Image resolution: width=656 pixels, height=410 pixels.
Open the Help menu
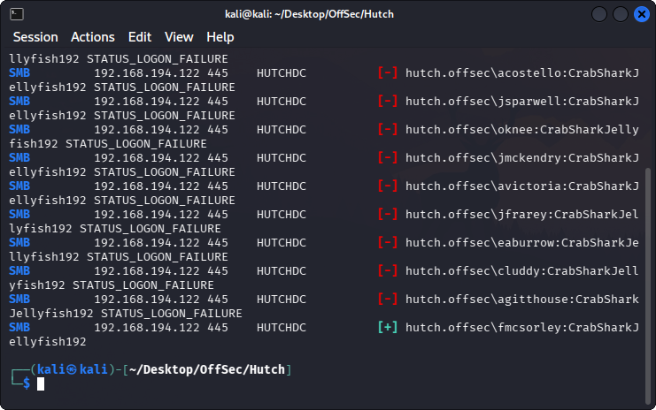click(x=220, y=37)
